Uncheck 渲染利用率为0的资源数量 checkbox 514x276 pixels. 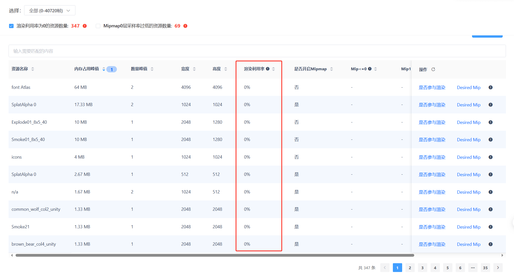(x=11, y=26)
